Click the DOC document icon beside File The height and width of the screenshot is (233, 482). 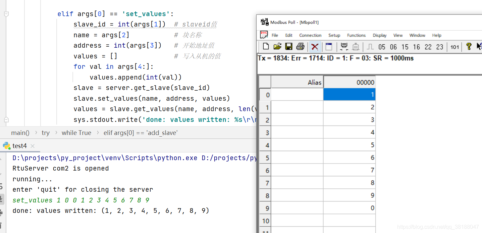pyautogui.click(x=264, y=35)
